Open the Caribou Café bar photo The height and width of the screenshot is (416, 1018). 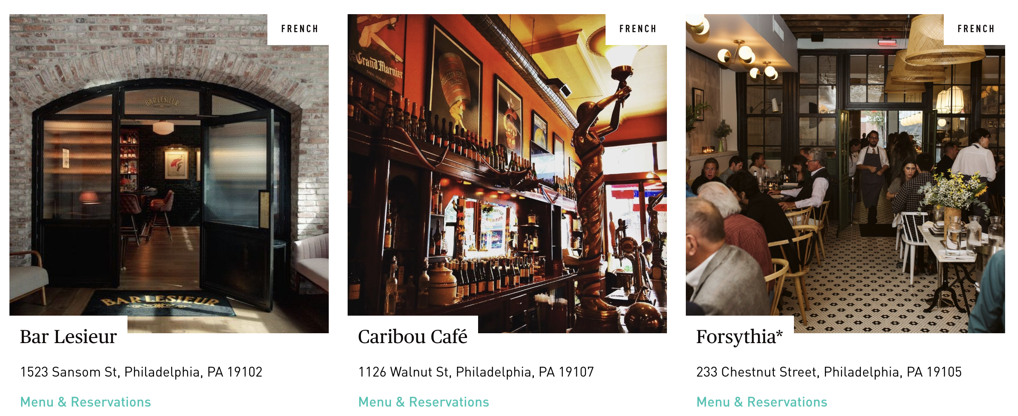click(x=507, y=174)
